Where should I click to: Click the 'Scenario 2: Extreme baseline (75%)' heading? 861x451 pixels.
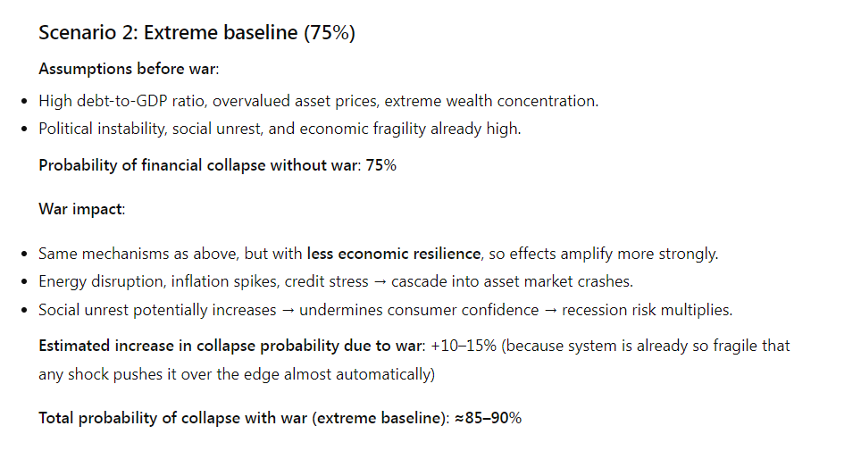tap(196, 34)
